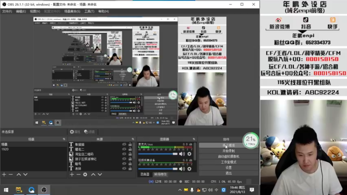Switch to the 混音器 tab
Image resolution: width=347 pixels, height=195 pixels.
[x=145, y=175]
